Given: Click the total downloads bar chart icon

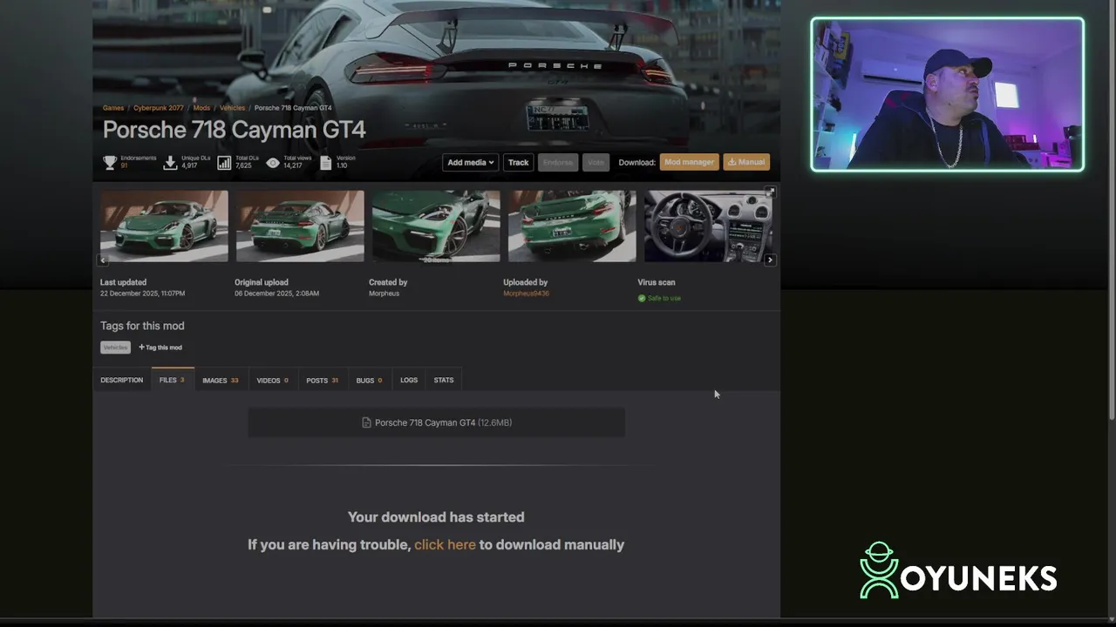Looking at the screenshot, I should (224, 163).
